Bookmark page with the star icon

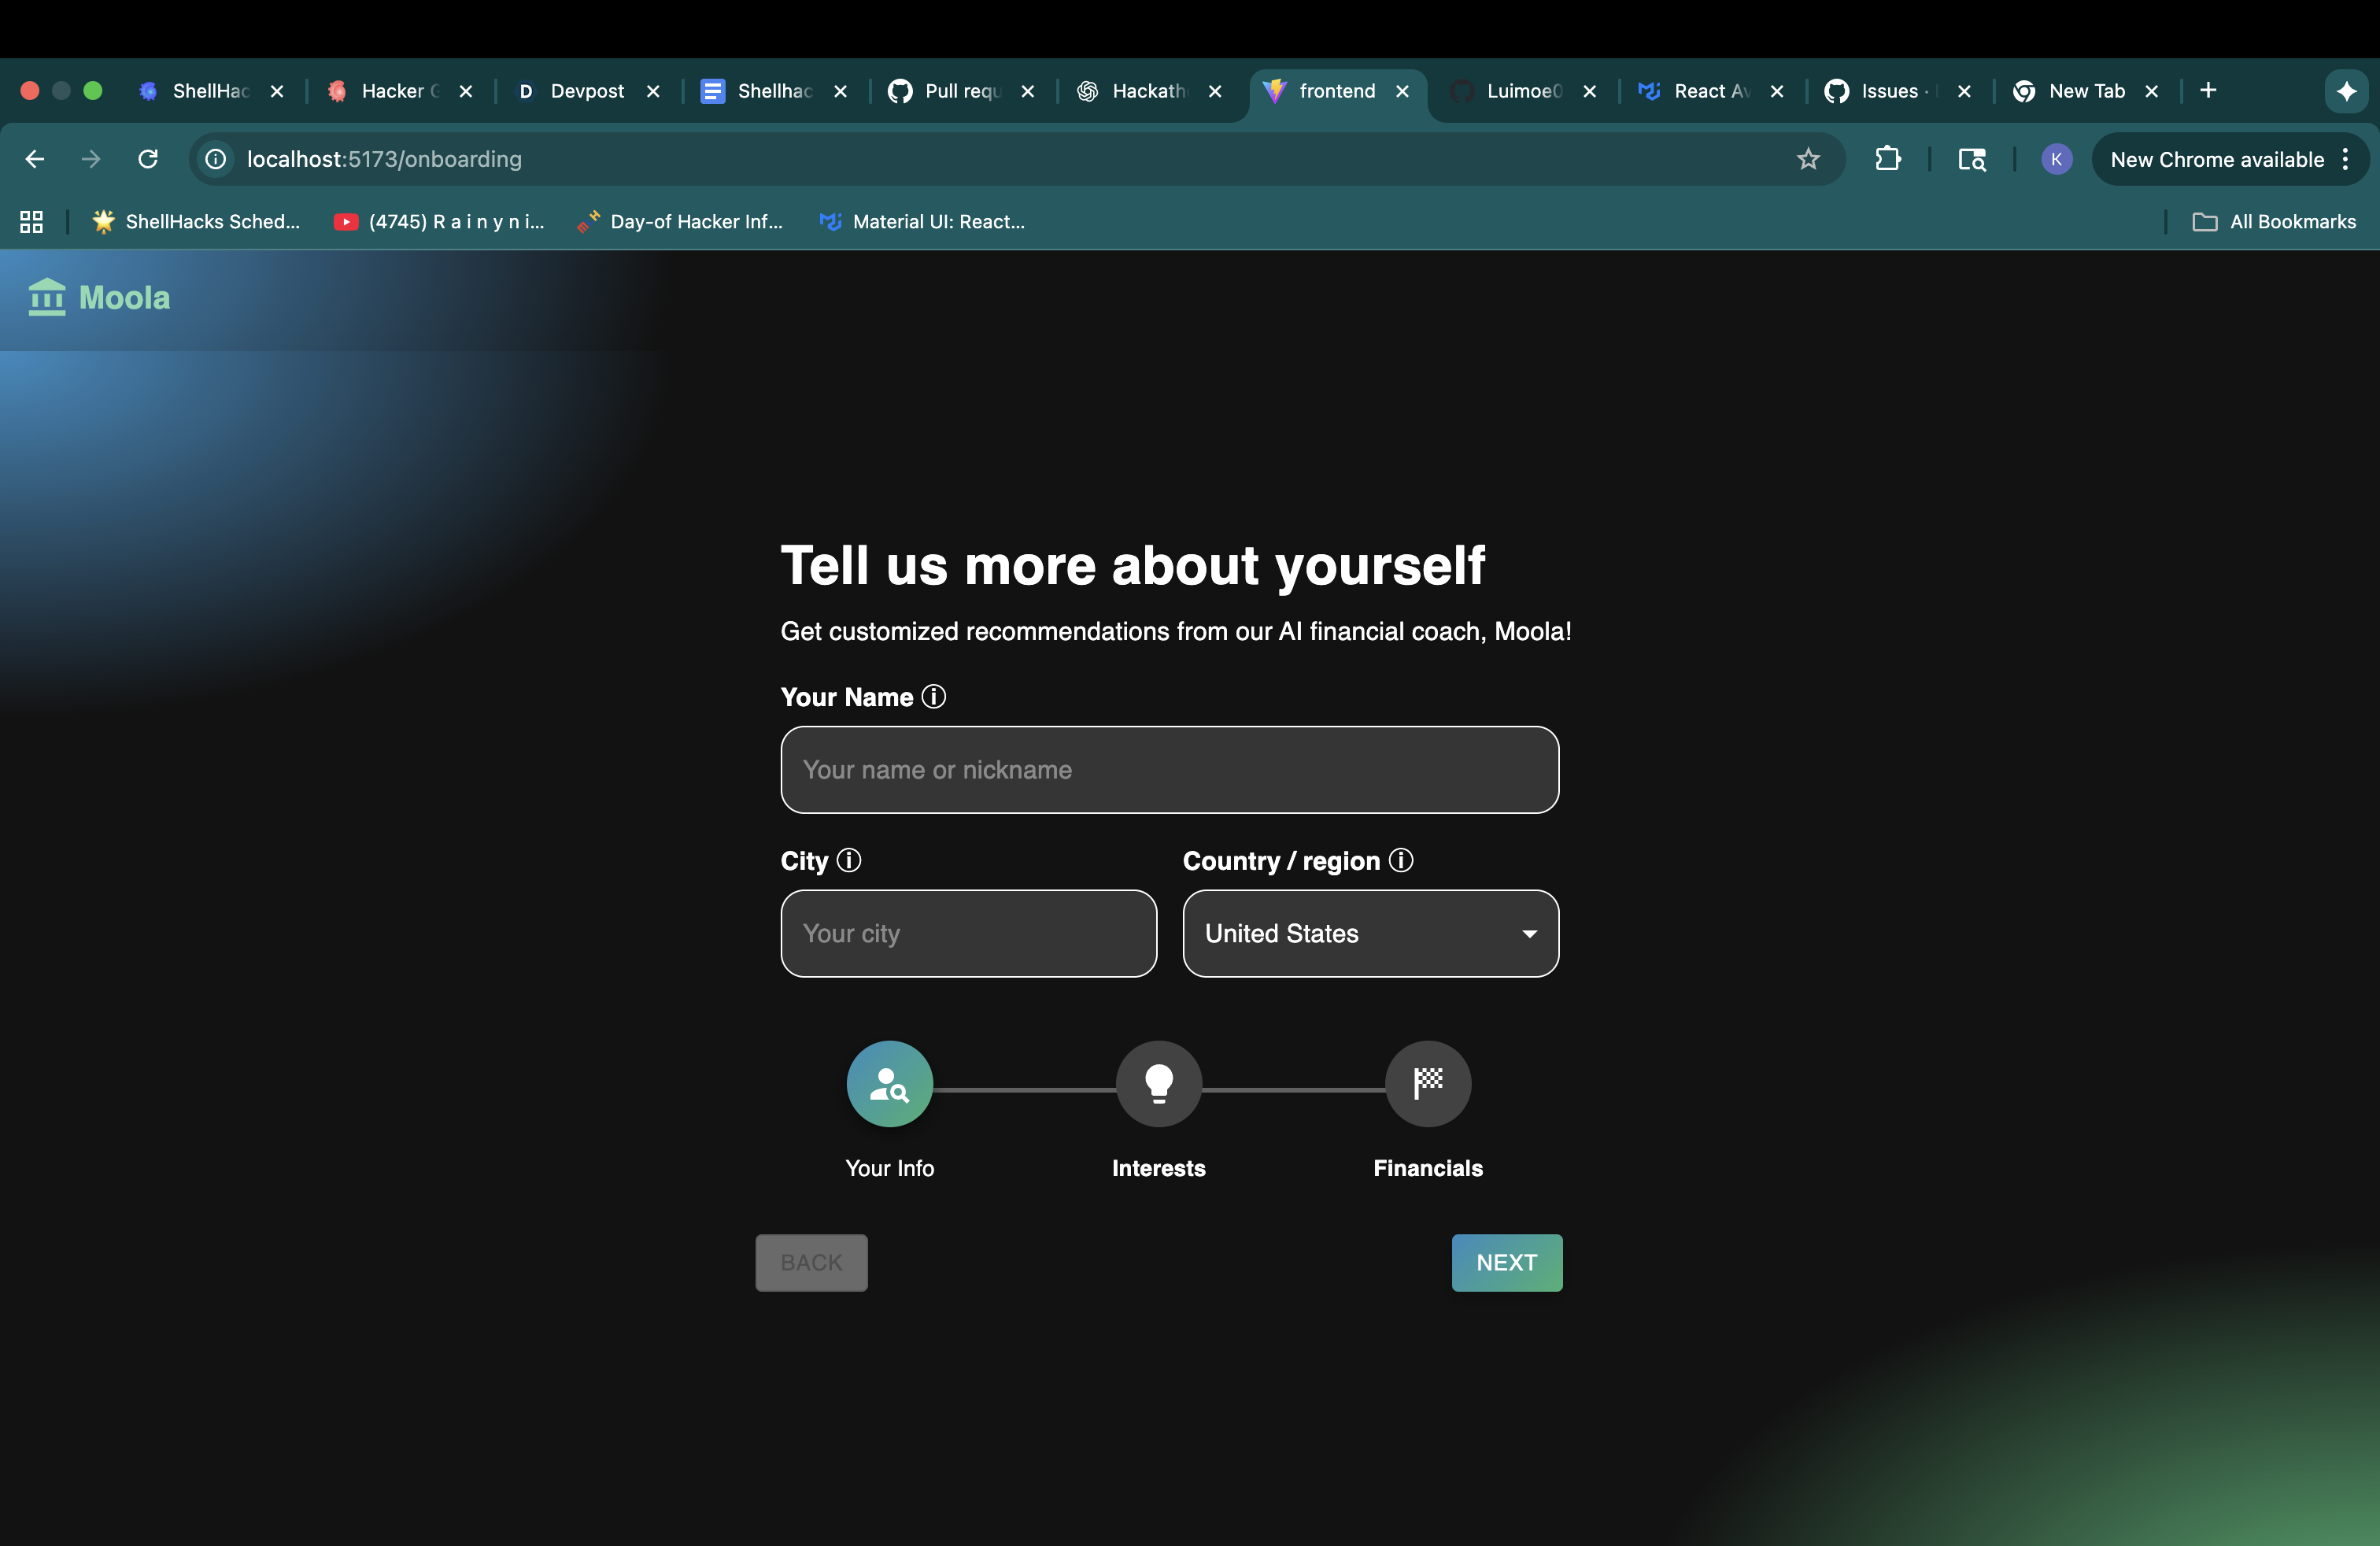tap(1807, 159)
